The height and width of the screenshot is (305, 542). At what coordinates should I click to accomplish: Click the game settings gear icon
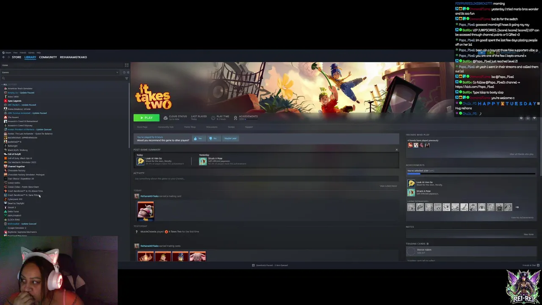(x=521, y=118)
